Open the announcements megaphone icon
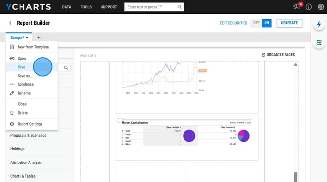This screenshot has height=182, width=327. [296, 7]
